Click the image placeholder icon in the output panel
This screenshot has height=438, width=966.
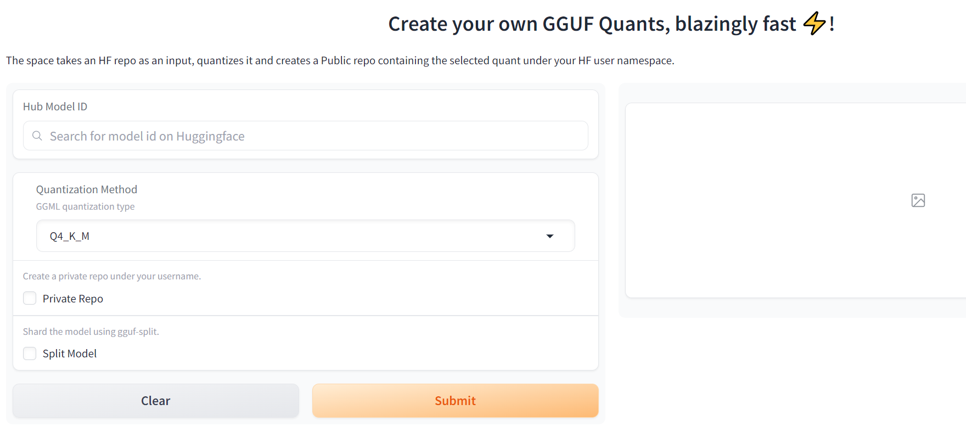click(918, 200)
